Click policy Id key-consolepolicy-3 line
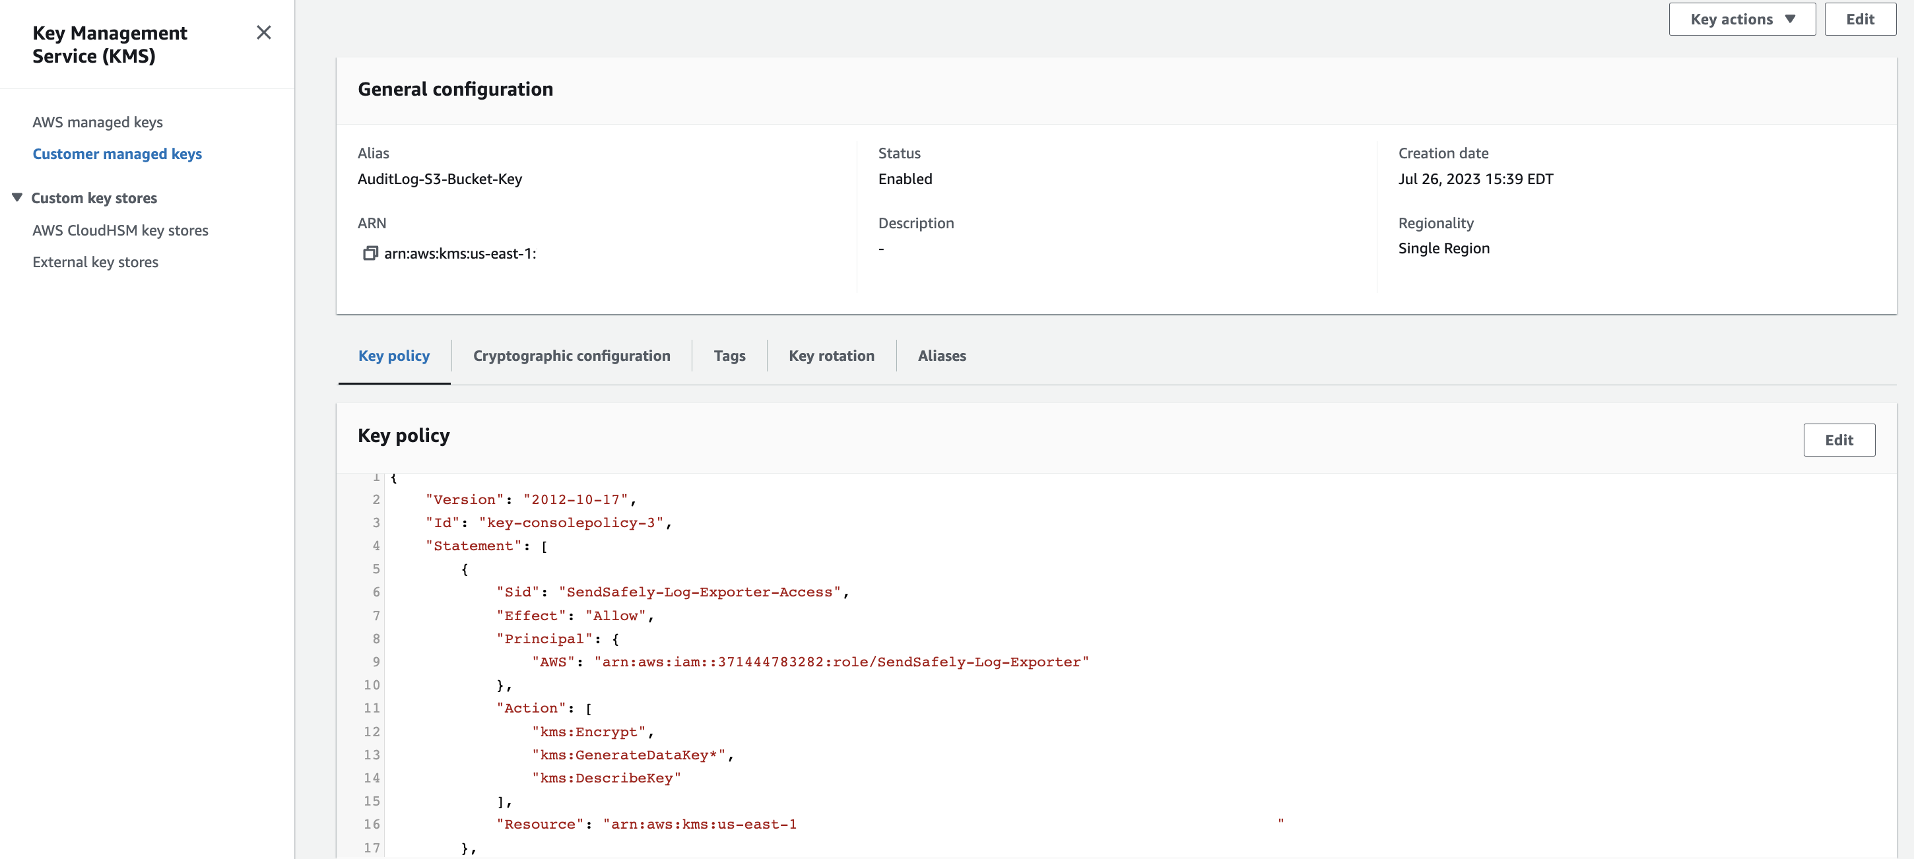Screen dimensions: 1914x859 point(548,523)
